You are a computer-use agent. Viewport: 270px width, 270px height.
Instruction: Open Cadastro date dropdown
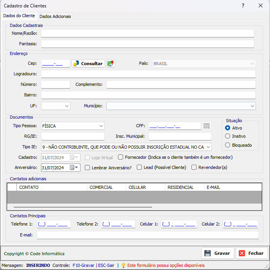[74, 157]
